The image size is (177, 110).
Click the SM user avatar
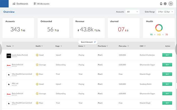pyautogui.click(x=171, y=4)
